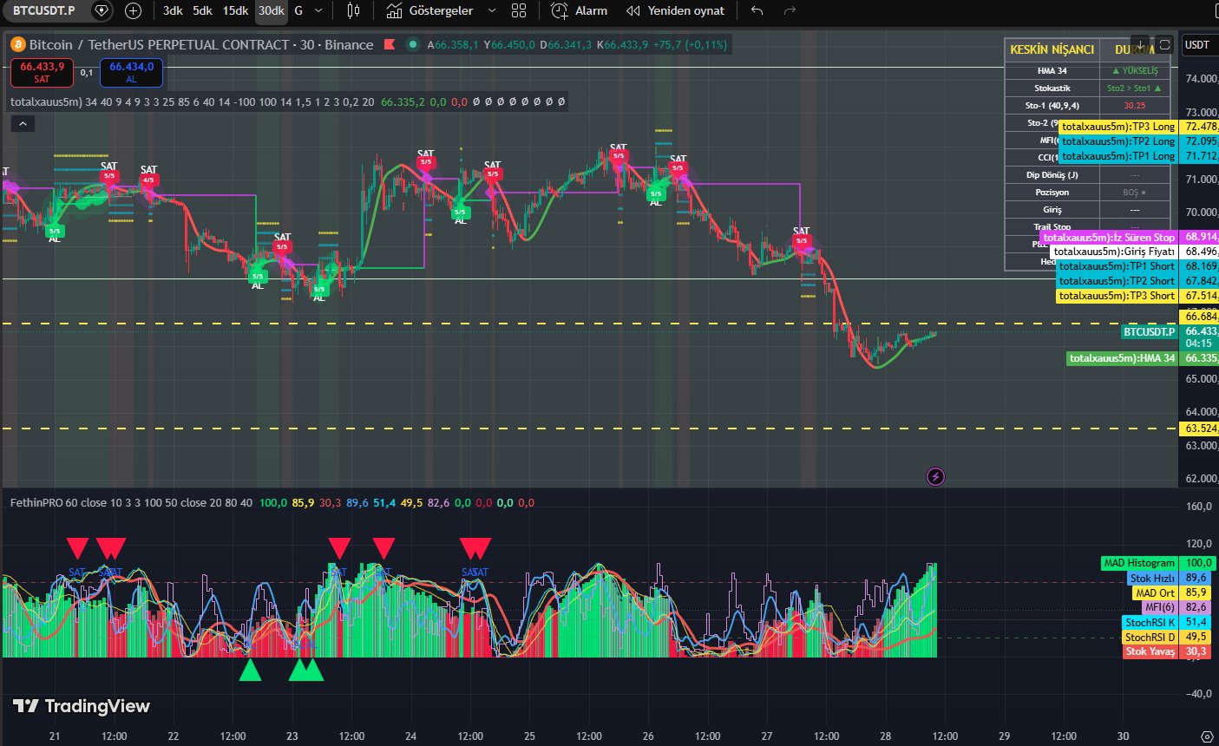Open the layout grid selector icon
Viewport: 1219px width, 746px height.
(519, 10)
